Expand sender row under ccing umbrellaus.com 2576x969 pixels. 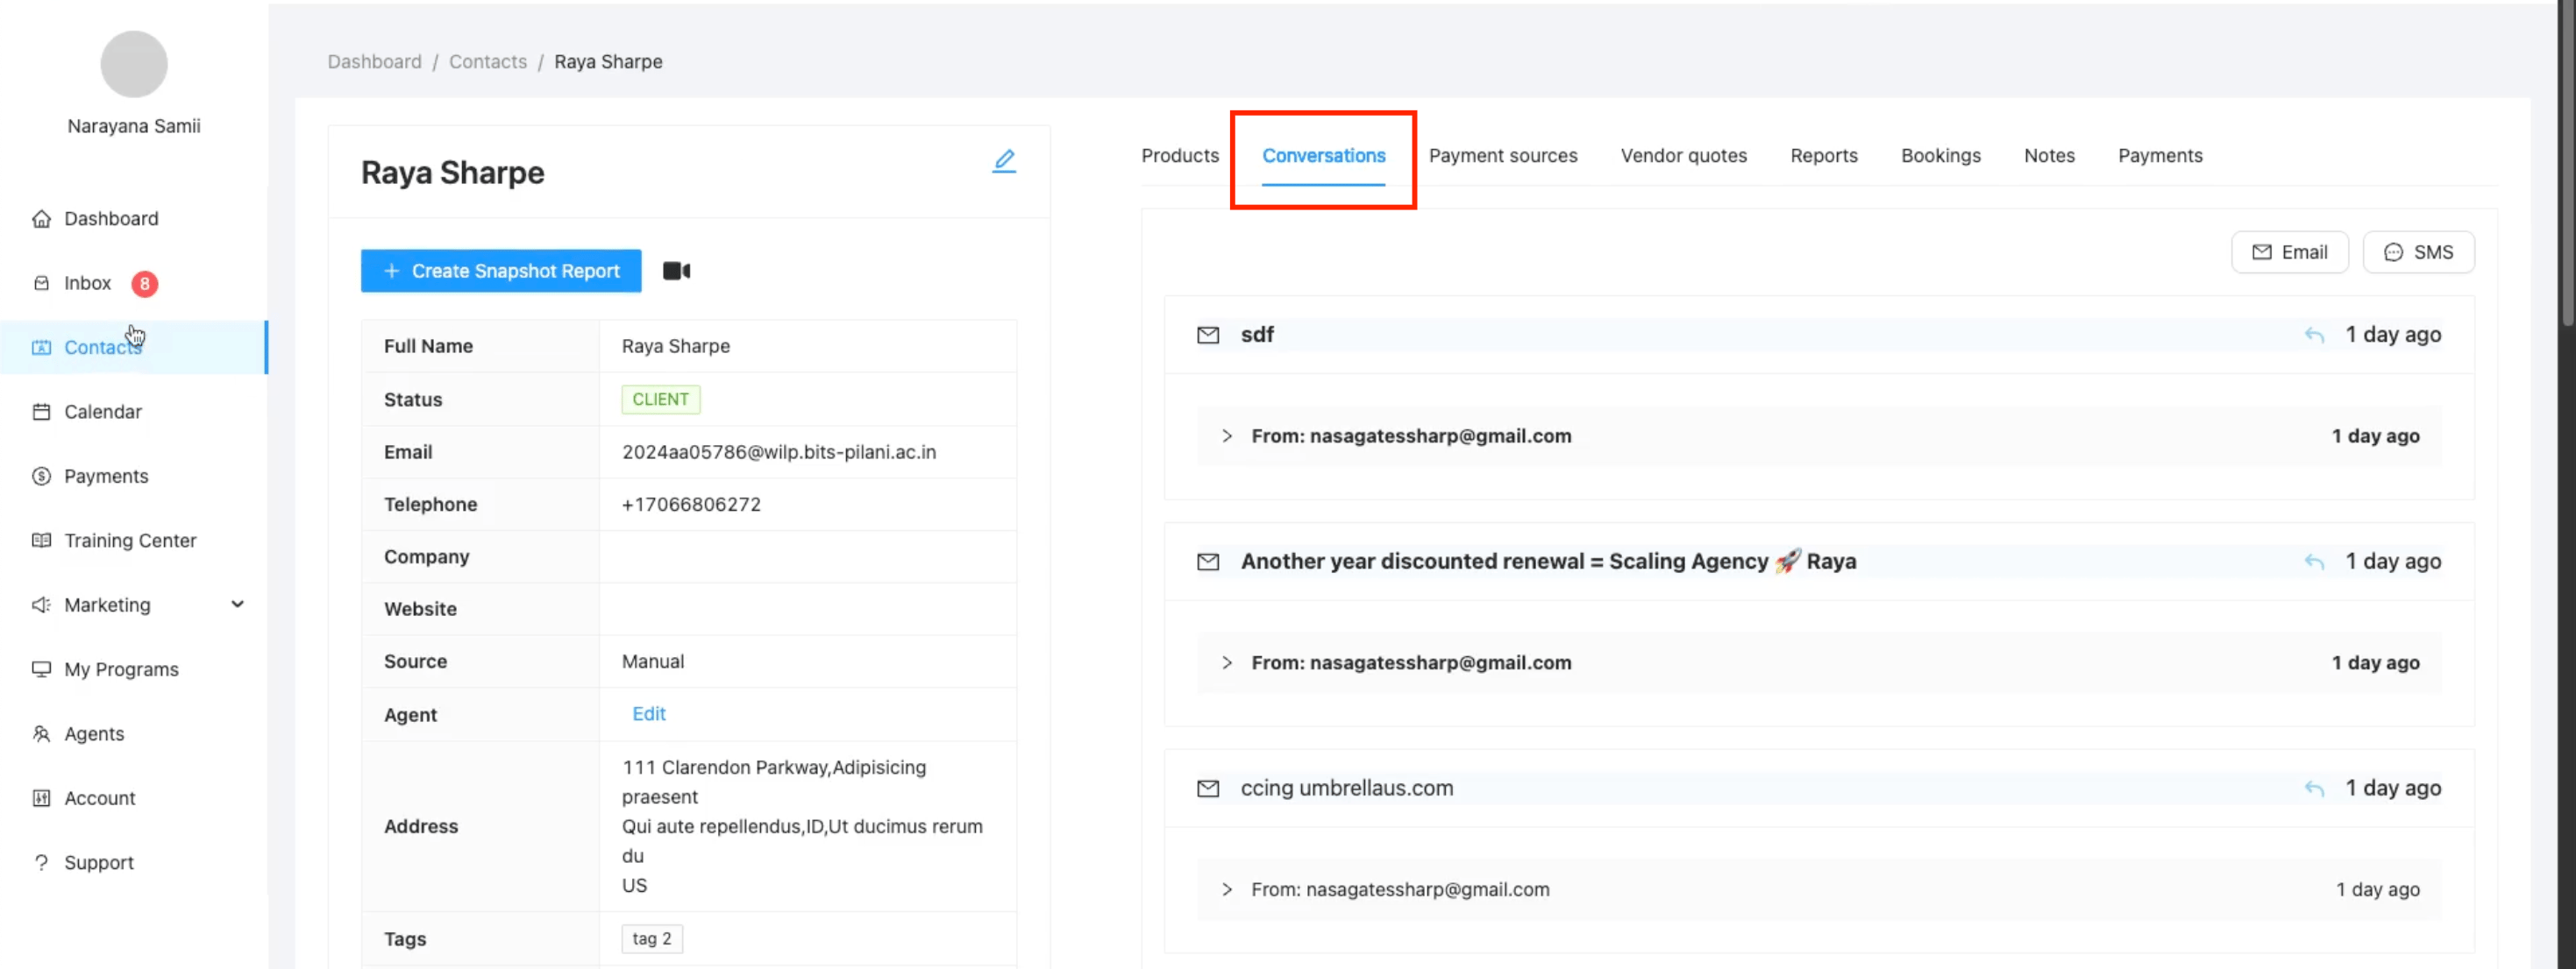click(1226, 889)
